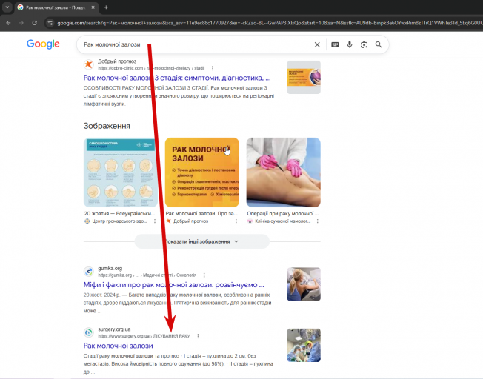Click the 'surgery.org.ua' site name text
This screenshot has height=379, width=483.
click(x=114, y=329)
